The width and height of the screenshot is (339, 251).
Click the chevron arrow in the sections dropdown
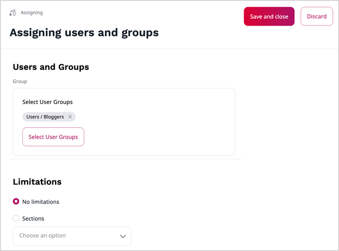(123, 236)
